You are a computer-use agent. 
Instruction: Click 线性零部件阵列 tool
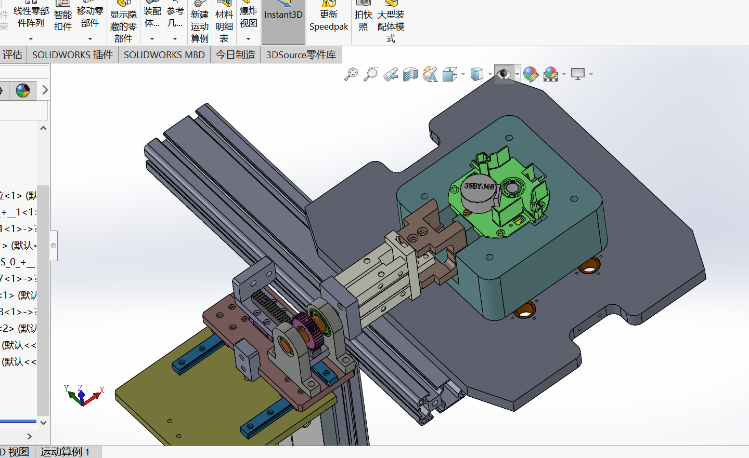click(x=31, y=16)
